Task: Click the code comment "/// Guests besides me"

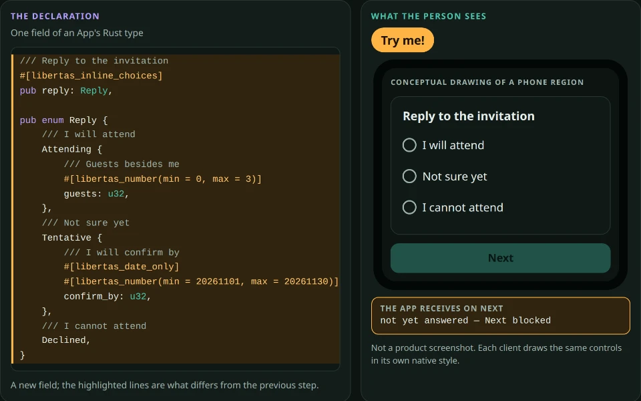Action: [122, 164]
